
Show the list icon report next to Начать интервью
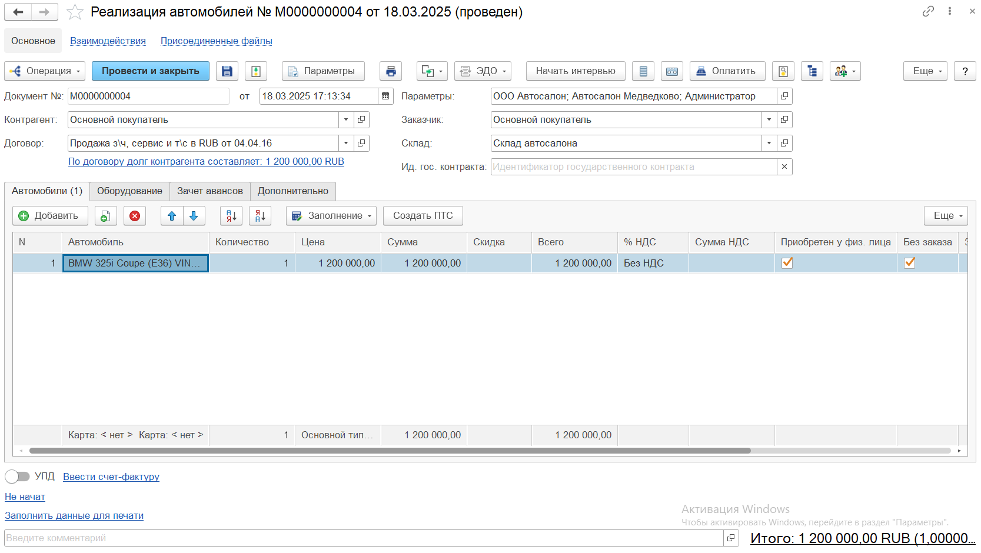(643, 71)
